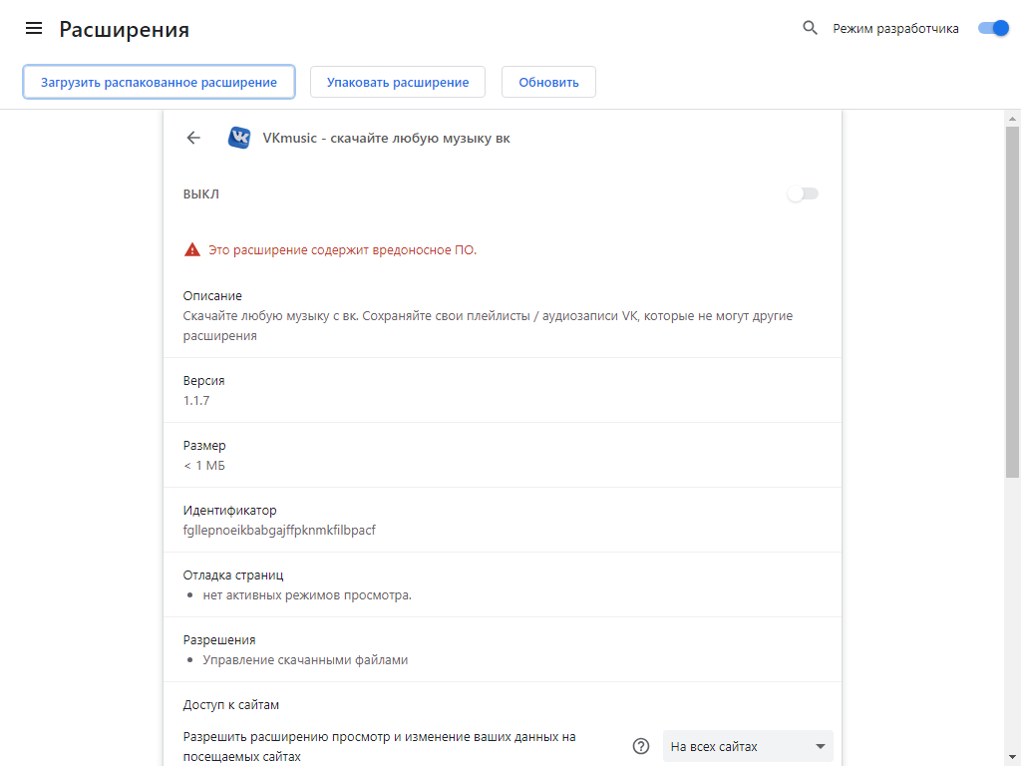Click the 'Размер' heading

204,446
